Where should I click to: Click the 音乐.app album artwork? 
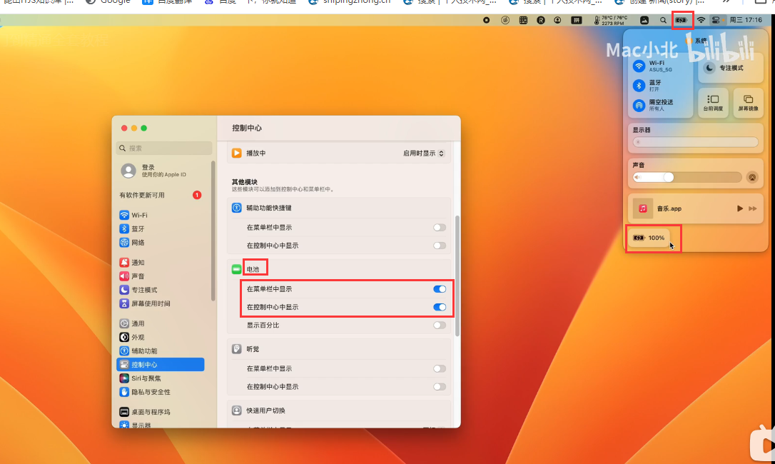(x=642, y=208)
